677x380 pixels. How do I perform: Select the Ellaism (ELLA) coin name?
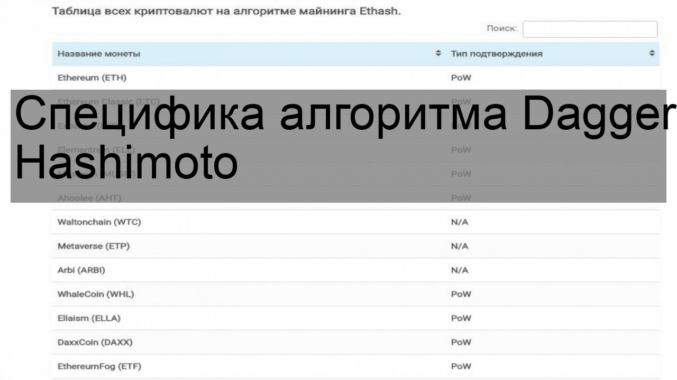89,318
